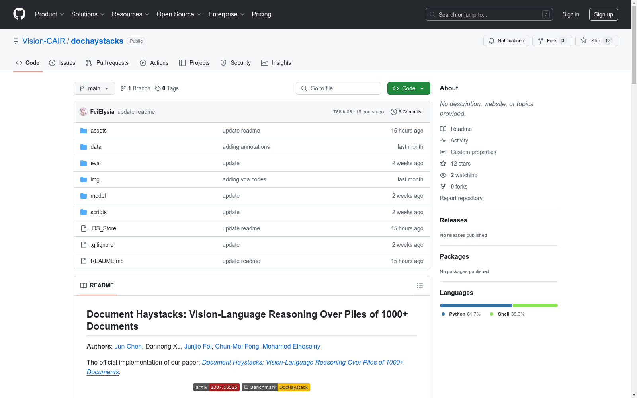Focus the Go to file input
Viewport: 637px width, 398px height.
(x=338, y=88)
